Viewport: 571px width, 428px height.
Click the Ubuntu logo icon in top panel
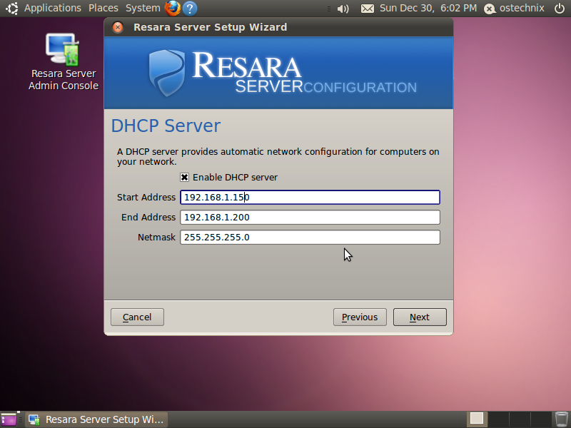click(x=11, y=8)
